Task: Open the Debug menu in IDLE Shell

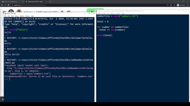Action: (17, 16)
